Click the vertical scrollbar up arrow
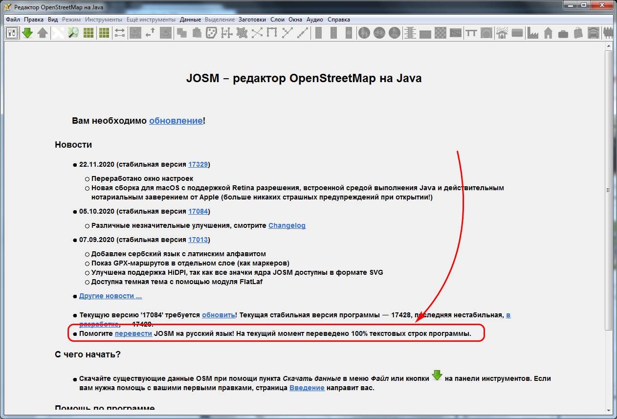 coord(608,46)
